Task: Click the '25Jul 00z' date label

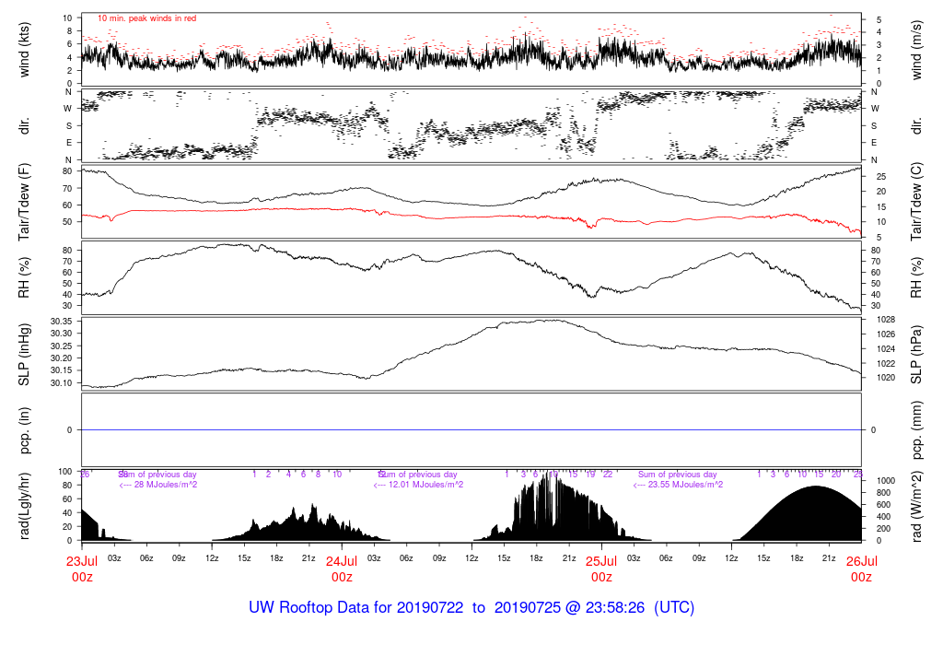Action: pos(601,569)
